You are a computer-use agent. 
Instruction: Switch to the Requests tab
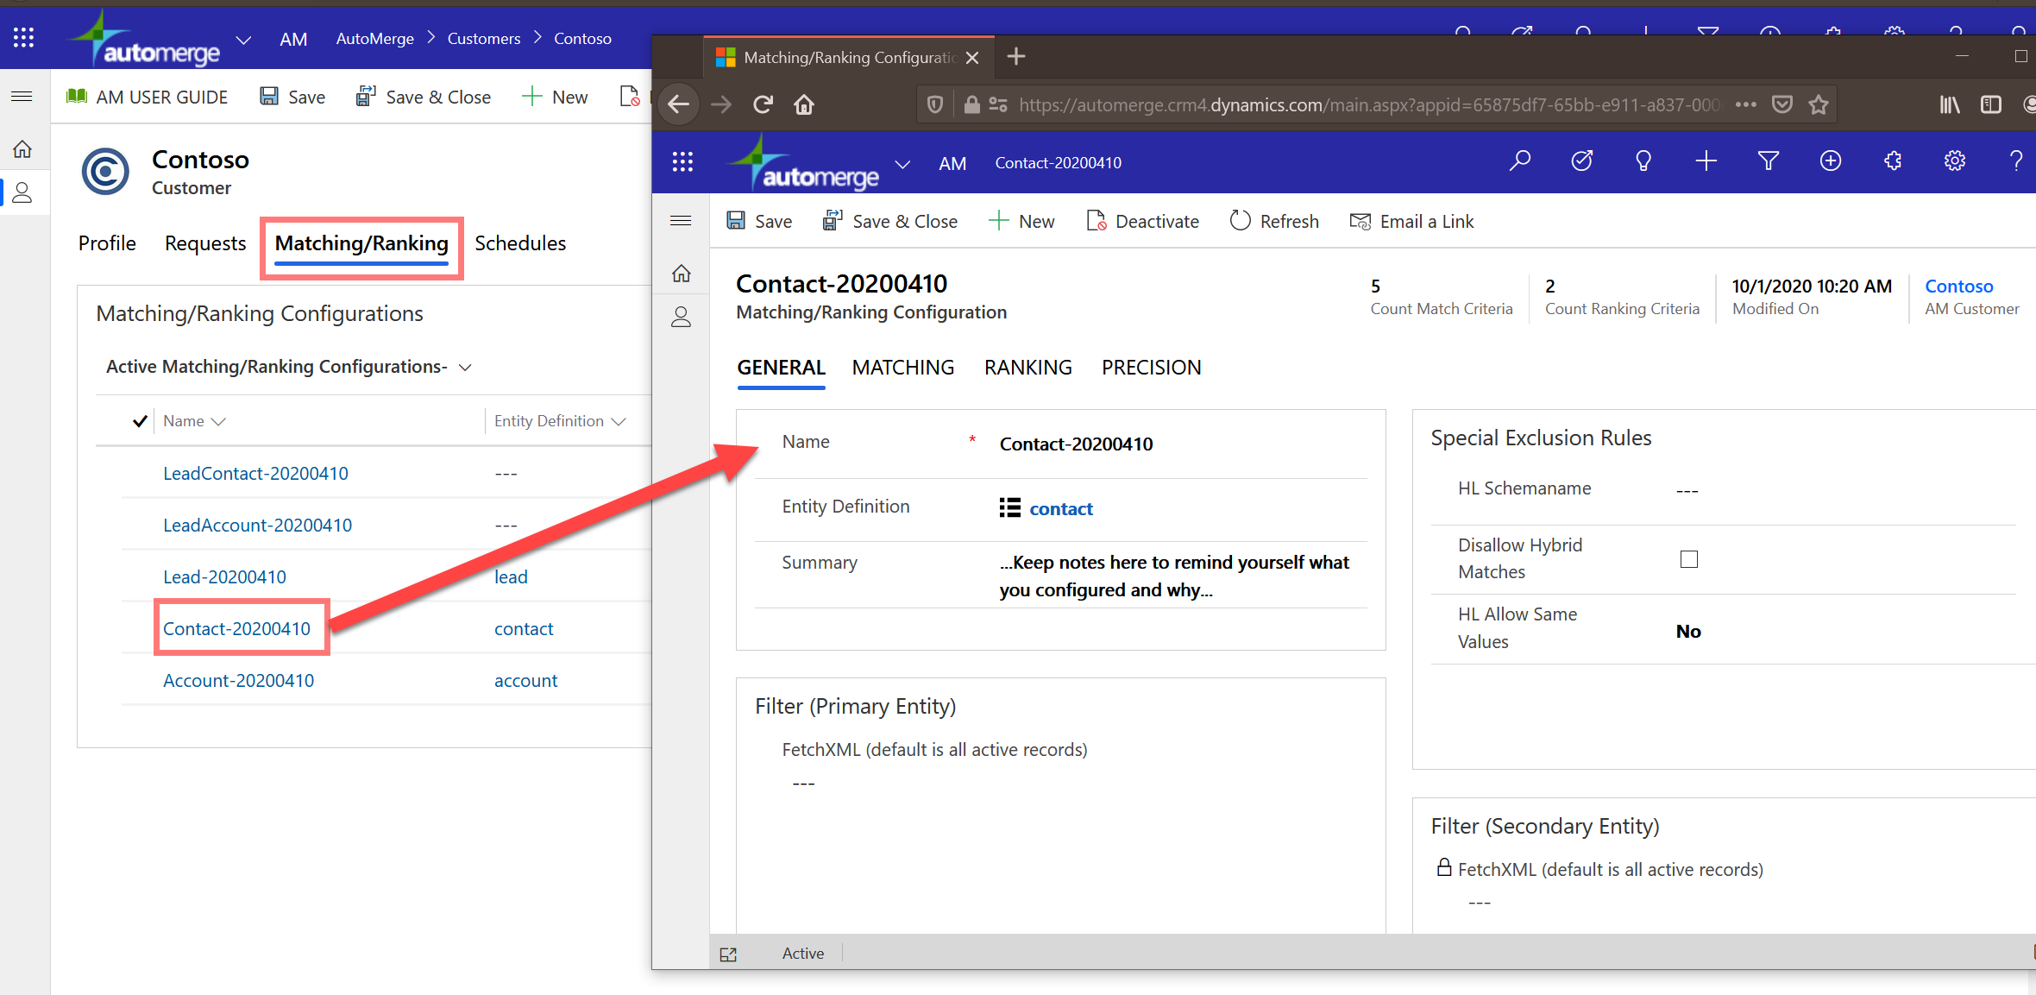pos(205,243)
